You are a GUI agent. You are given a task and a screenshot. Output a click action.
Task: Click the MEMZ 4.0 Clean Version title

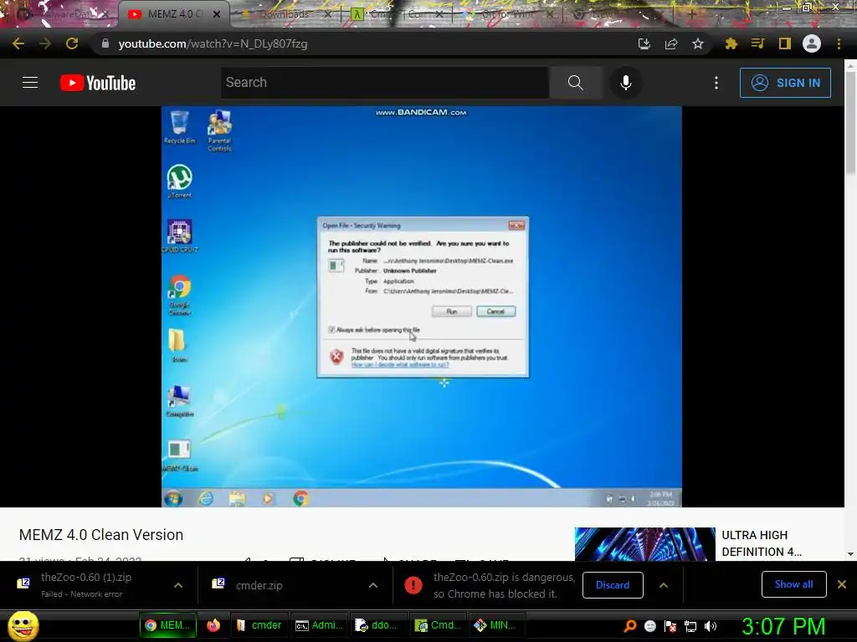tap(101, 535)
